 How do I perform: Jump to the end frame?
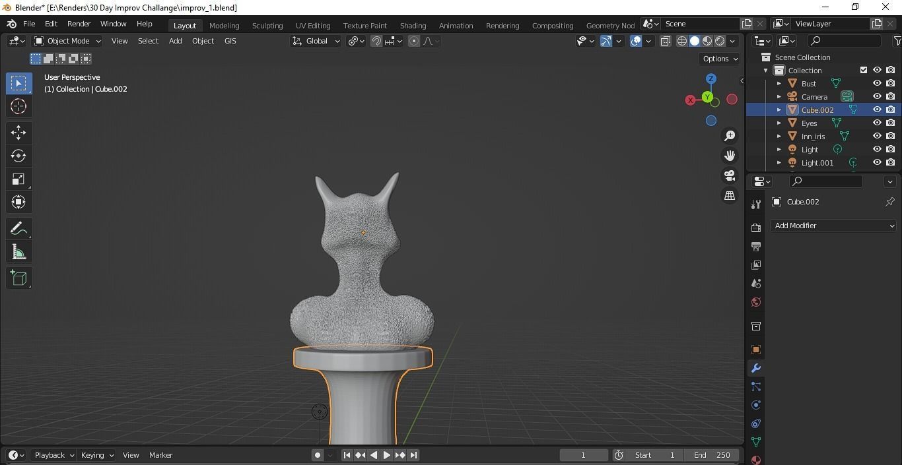coord(413,455)
